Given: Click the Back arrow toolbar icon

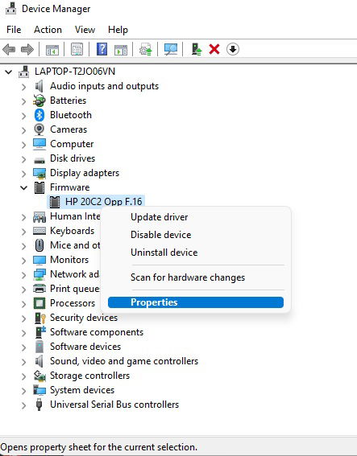Looking at the screenshot, I should coord(9,49).
